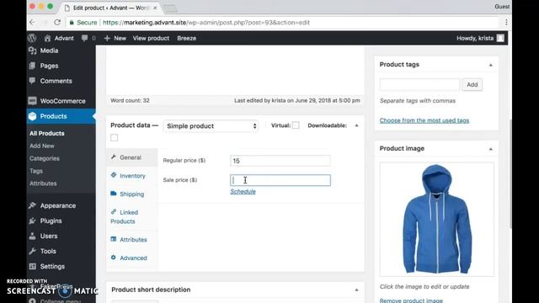Screen dimensions: 539x303
Task: Click the Advanced tab gear icon
Action: (114, 258)
